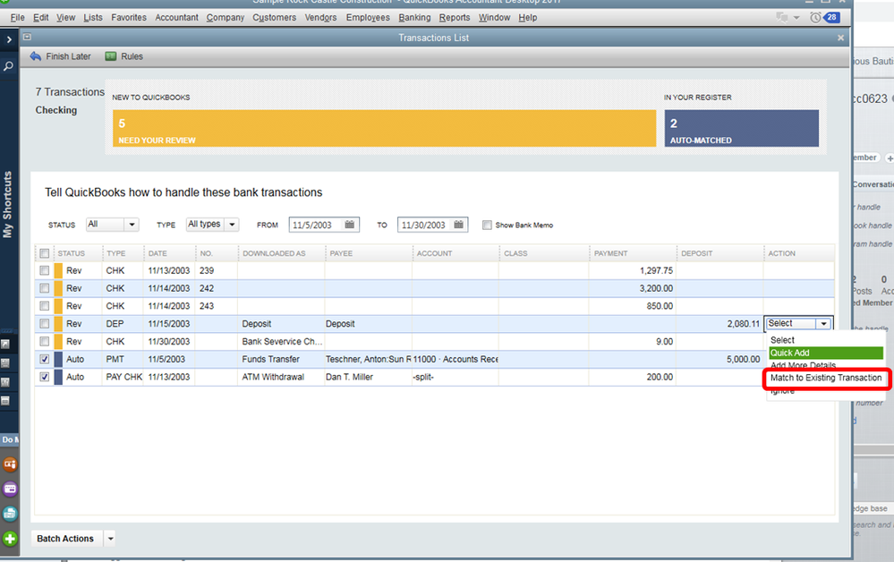Screen dimensions: 894x562
Task: Click the Funds Transfer cell
Action: (282, 359)
